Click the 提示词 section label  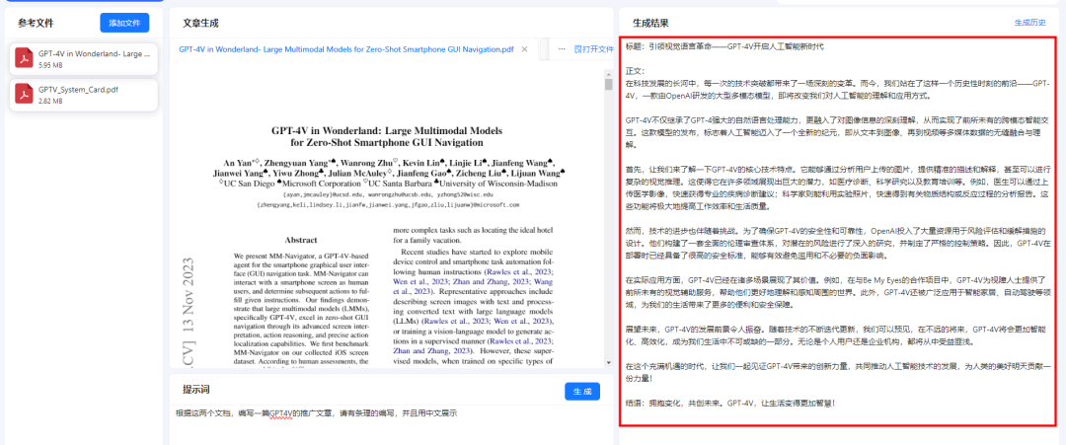195,390
